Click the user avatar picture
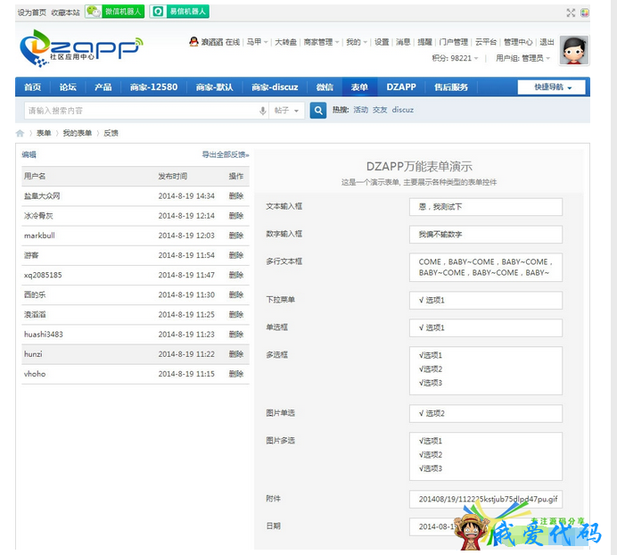This screenshot has height=555, width=617. tap(574, 50)
